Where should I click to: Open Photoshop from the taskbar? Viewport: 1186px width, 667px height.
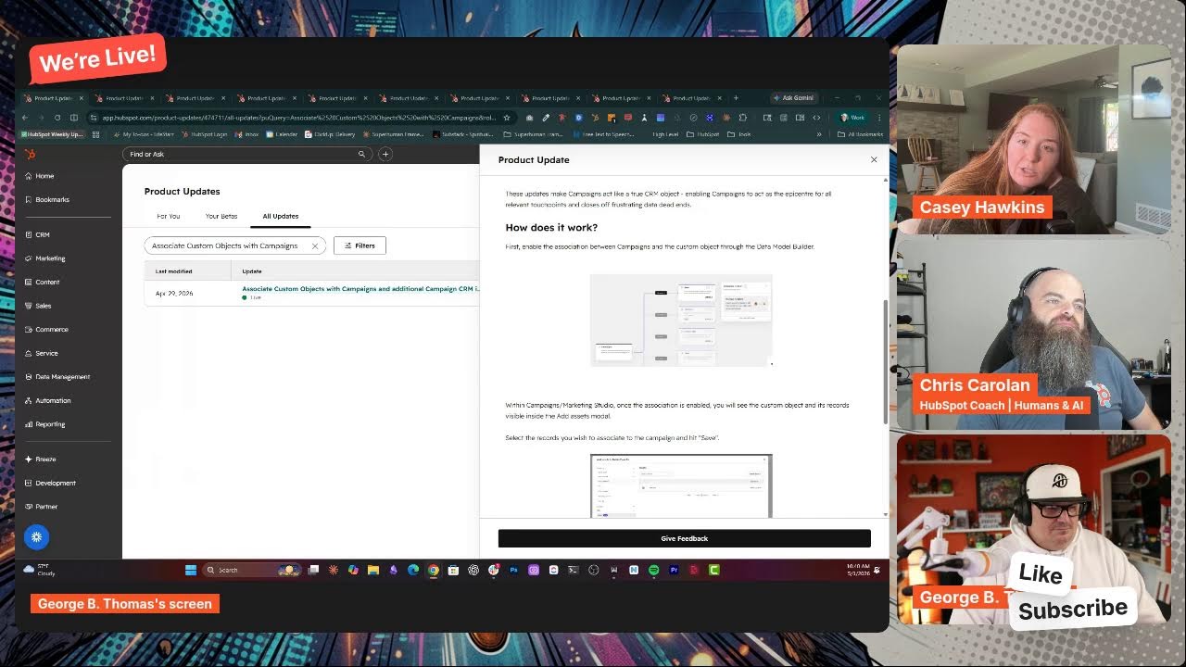pyautogui.click(x=513, y=570)
